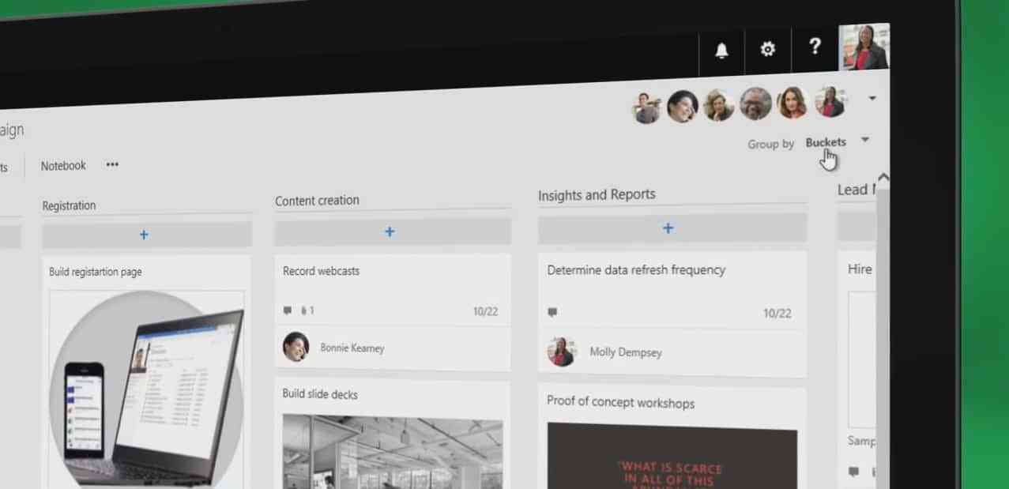This screenshot has width=1009, height=489.
Task: Open the Settings gear icon
Action: click(x=767, y=49)
